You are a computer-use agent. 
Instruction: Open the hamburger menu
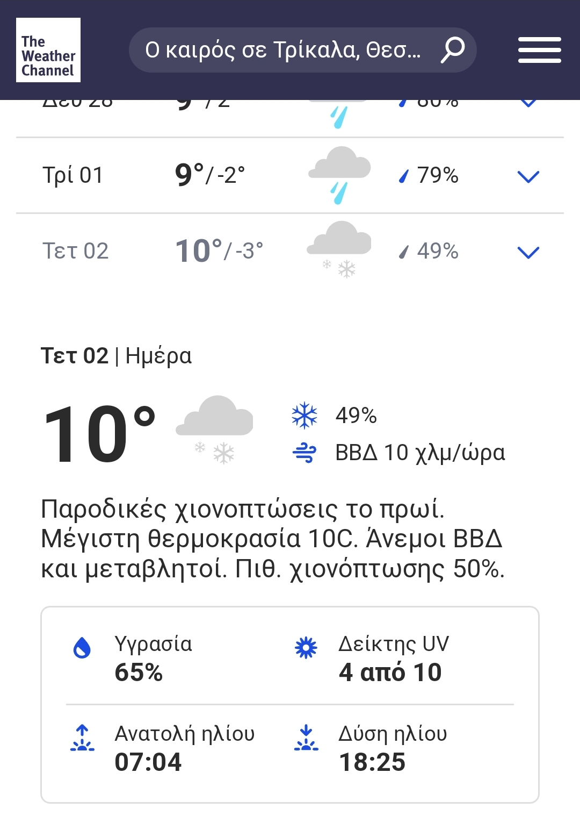(x=539, y=50)
